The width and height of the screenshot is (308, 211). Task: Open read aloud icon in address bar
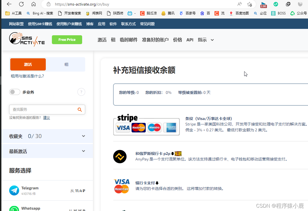click(x=239, y=4)
